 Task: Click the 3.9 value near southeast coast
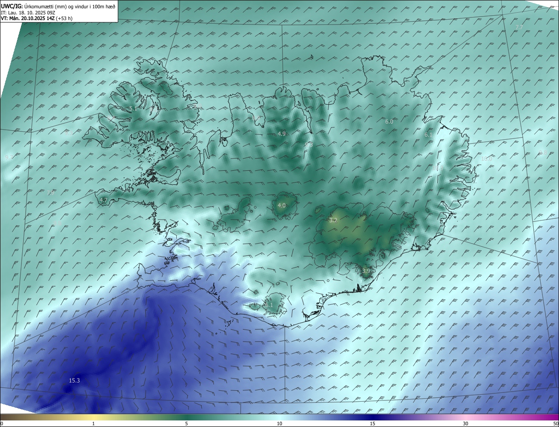tap(366, 271)
